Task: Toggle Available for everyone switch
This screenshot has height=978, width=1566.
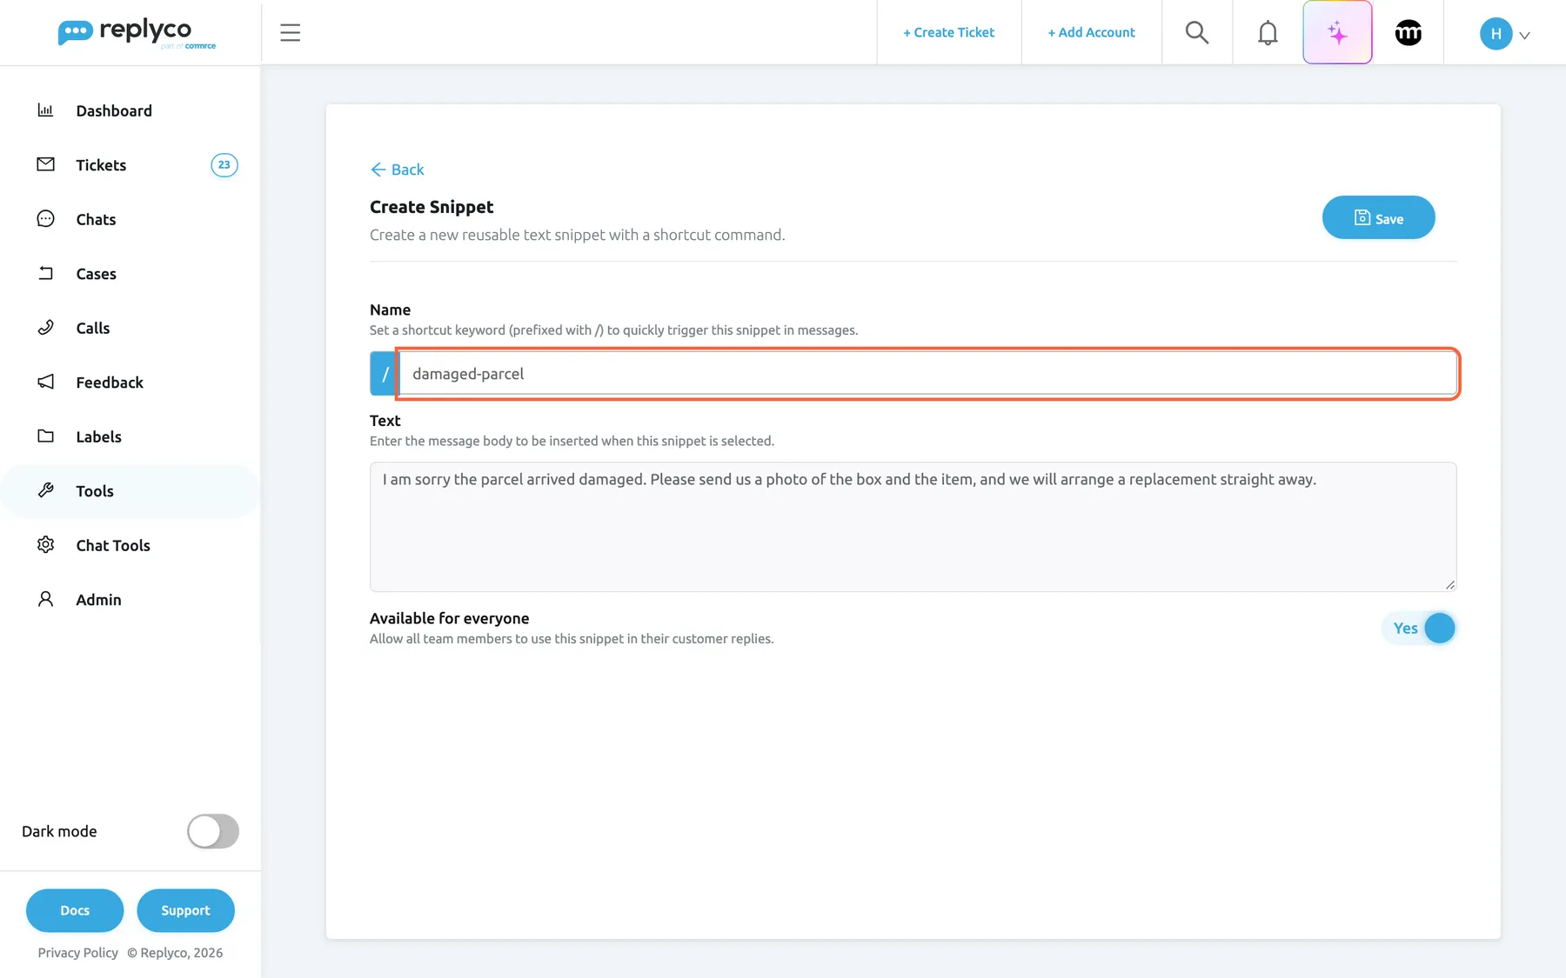Action: click(1419, 629)
